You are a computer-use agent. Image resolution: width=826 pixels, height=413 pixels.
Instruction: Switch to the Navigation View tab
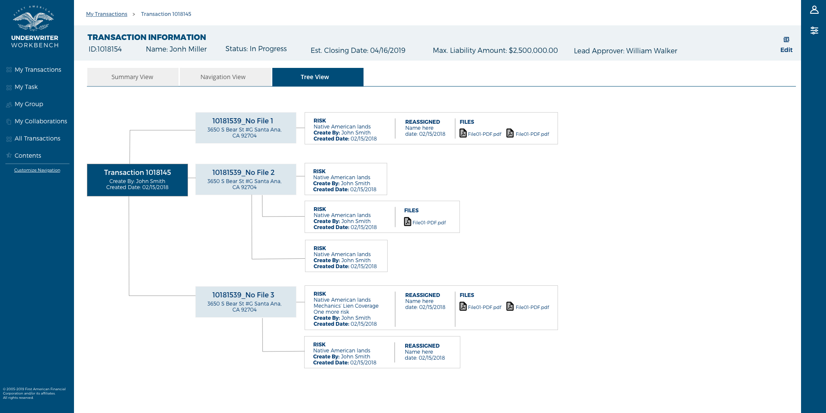[x=223, y=77]
